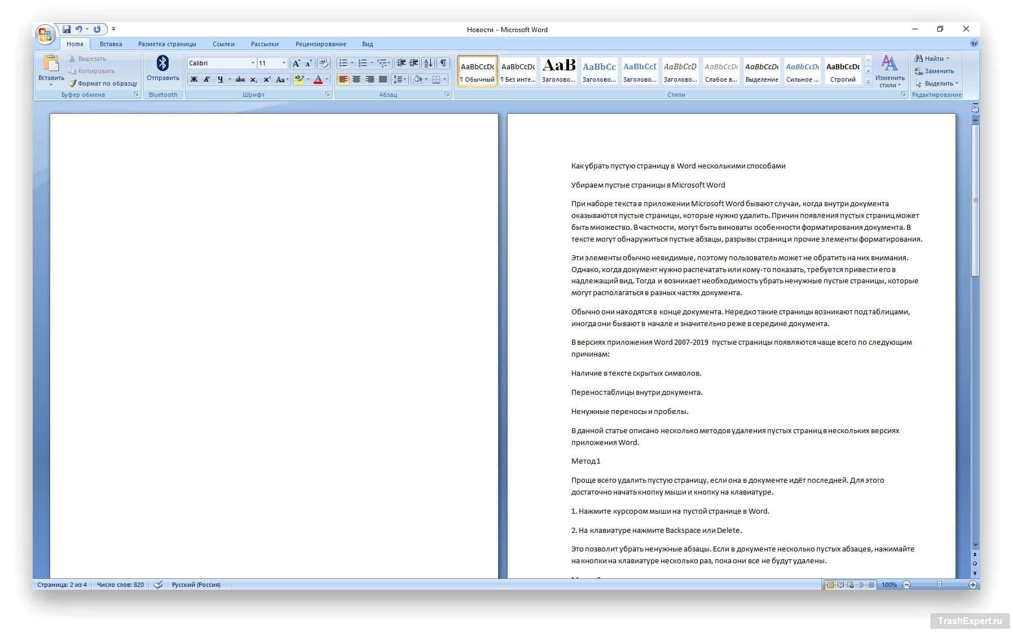
Task: Expand the numbering list dropdown arrow
Action: (372, 63)
